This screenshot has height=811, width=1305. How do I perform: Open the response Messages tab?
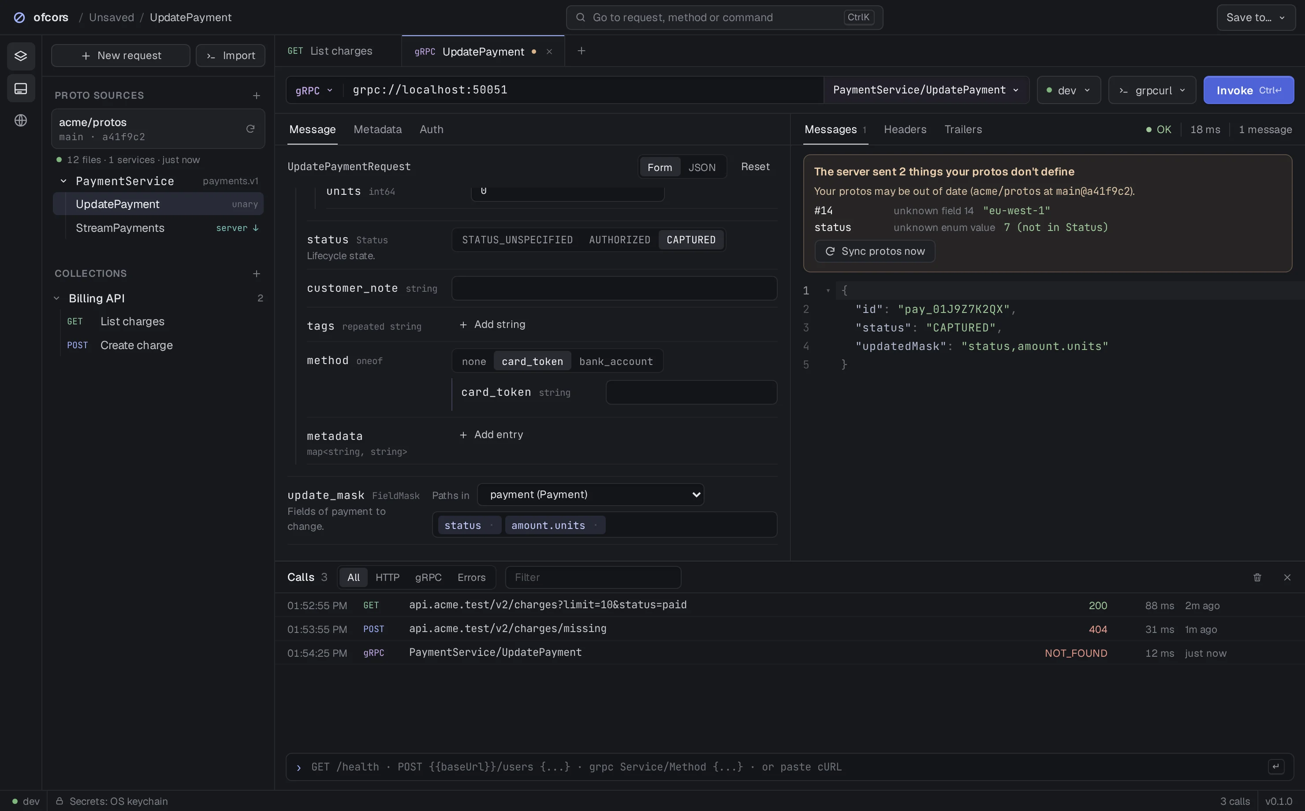(x=835, y=130)
